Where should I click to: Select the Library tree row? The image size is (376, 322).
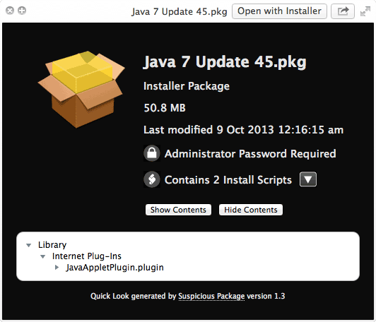52,245
